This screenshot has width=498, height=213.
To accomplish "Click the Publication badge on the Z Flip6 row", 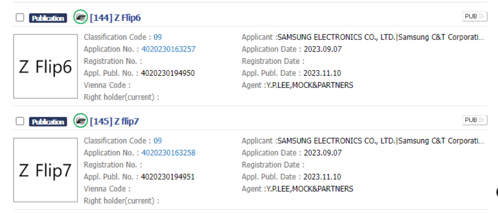I will (48, 18).
